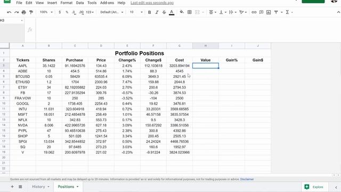Click the Gain% header cell
Viewport: 341px width, 192px height.
coord(232,60)
